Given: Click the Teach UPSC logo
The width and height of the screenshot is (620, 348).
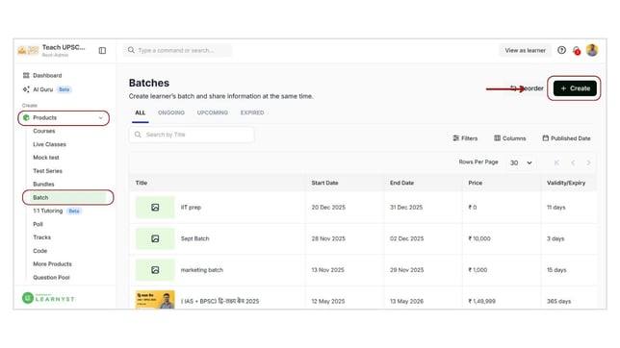Looking at the screenshot, I should point(28,51).
